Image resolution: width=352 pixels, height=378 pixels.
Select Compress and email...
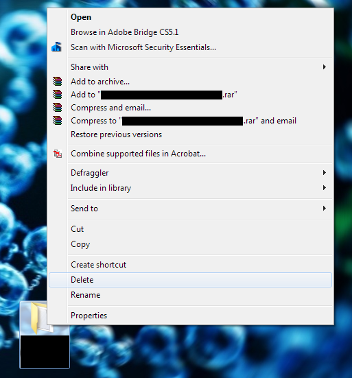pyautogui.click(x=191, y=108)
